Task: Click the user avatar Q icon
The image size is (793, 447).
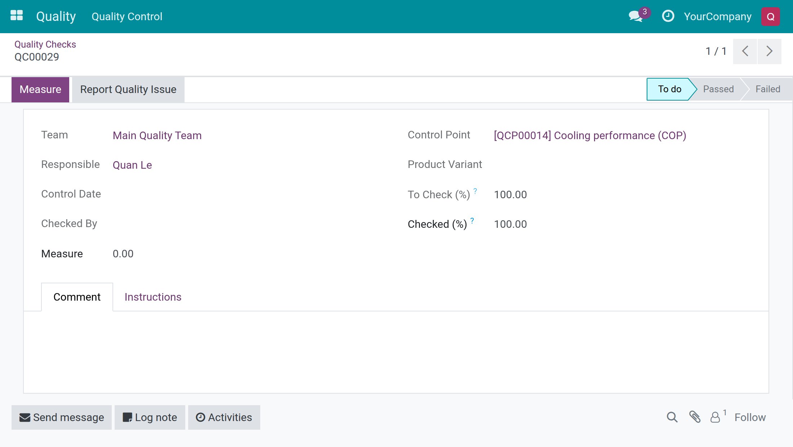Action: click(x=771, y=17)
